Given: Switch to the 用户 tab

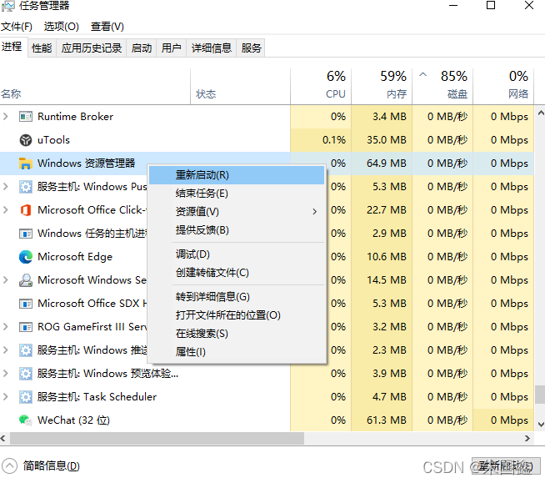Looking at the screenshot, I should tap(172, 48).
